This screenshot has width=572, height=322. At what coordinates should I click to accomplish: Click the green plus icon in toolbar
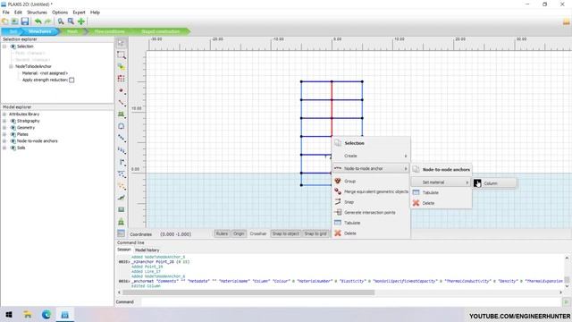coord(81,21)
